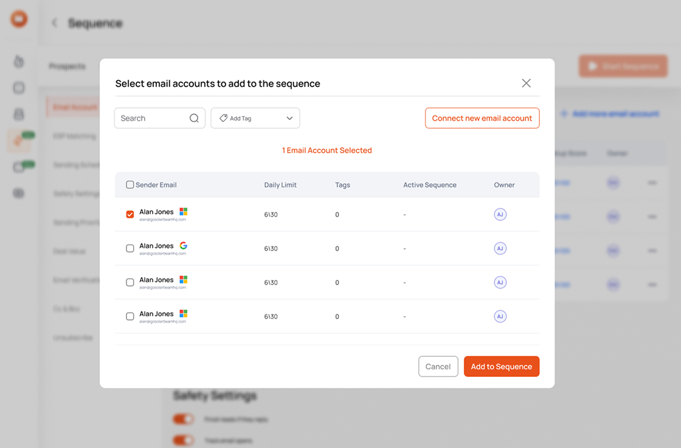Viewport: 681px width, 448px height.
Task: Select all rows via Sender Email header checkbox
Action: [130, 185]
